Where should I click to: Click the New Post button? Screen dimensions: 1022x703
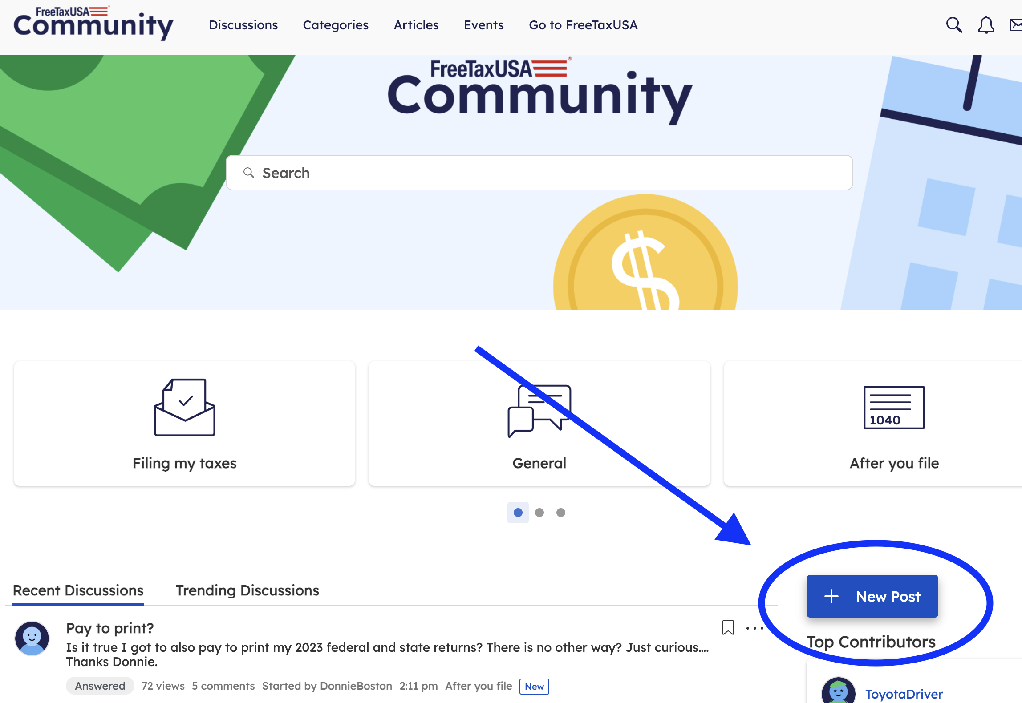pyautogui.click(x=872, y=596)
